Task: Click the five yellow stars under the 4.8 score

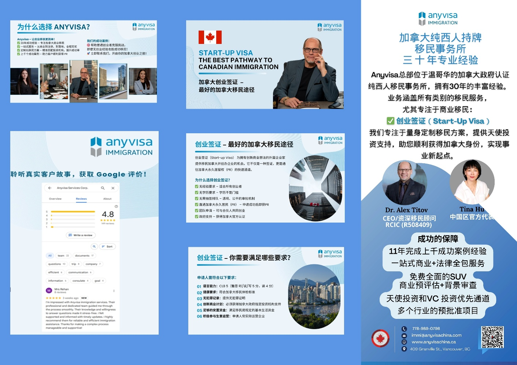Action: tap(108, 220)
